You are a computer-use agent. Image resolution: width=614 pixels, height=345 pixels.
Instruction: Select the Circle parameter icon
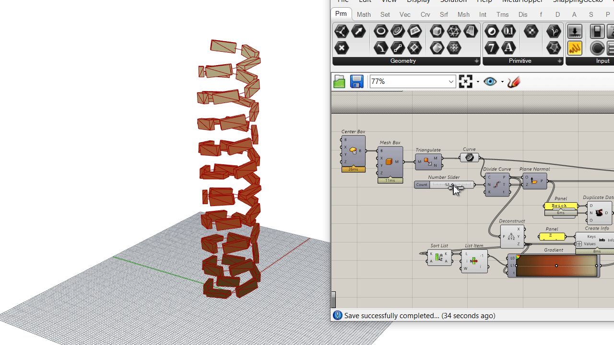[381, 31]
